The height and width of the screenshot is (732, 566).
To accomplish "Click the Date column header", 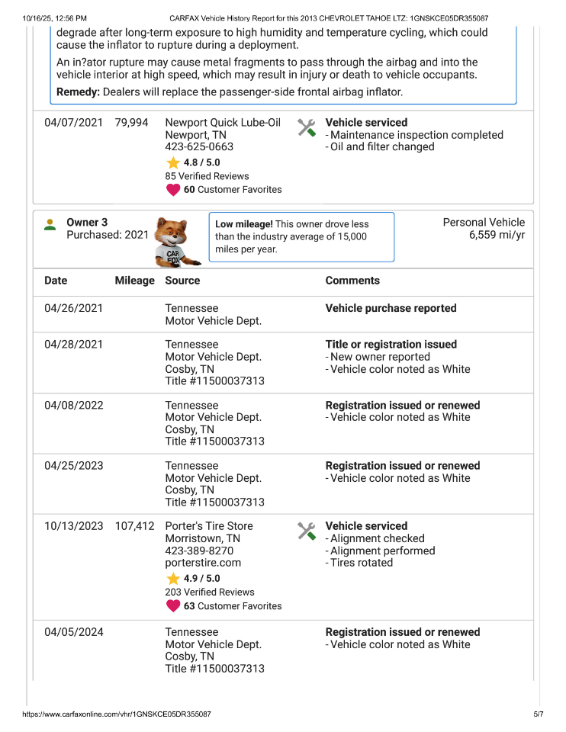I will pos(56,281).
